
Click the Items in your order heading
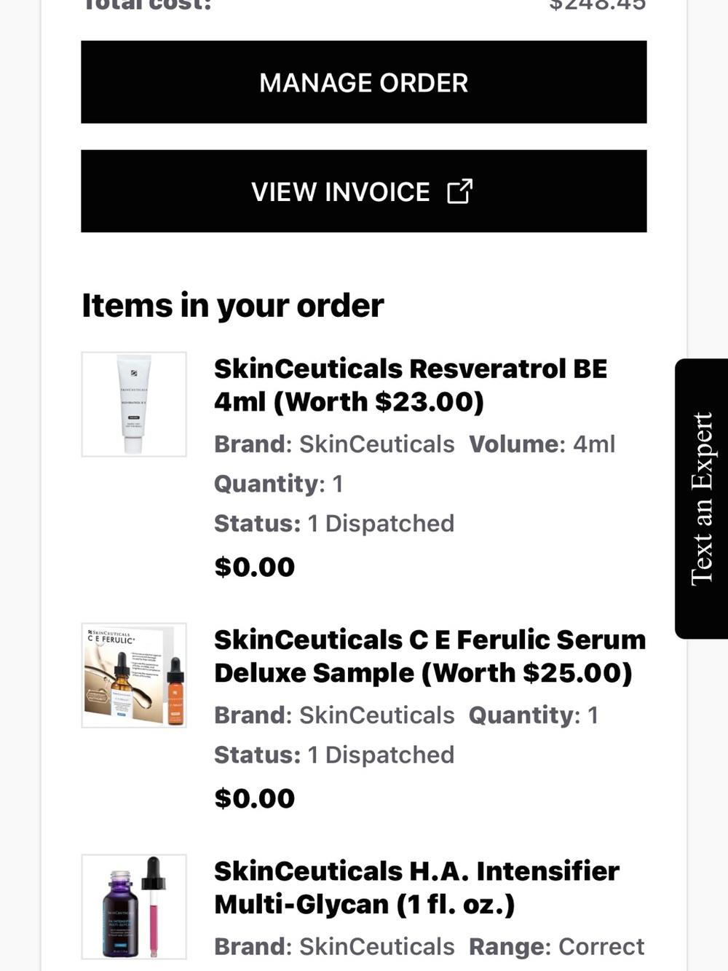pyautogui.click(x=232, y=305)
